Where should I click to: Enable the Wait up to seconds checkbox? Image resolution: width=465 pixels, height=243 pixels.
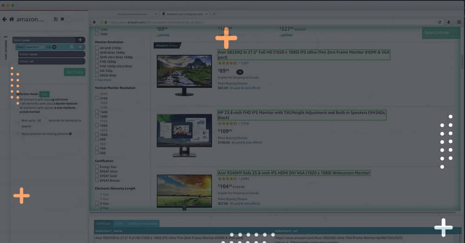point(17,122)
